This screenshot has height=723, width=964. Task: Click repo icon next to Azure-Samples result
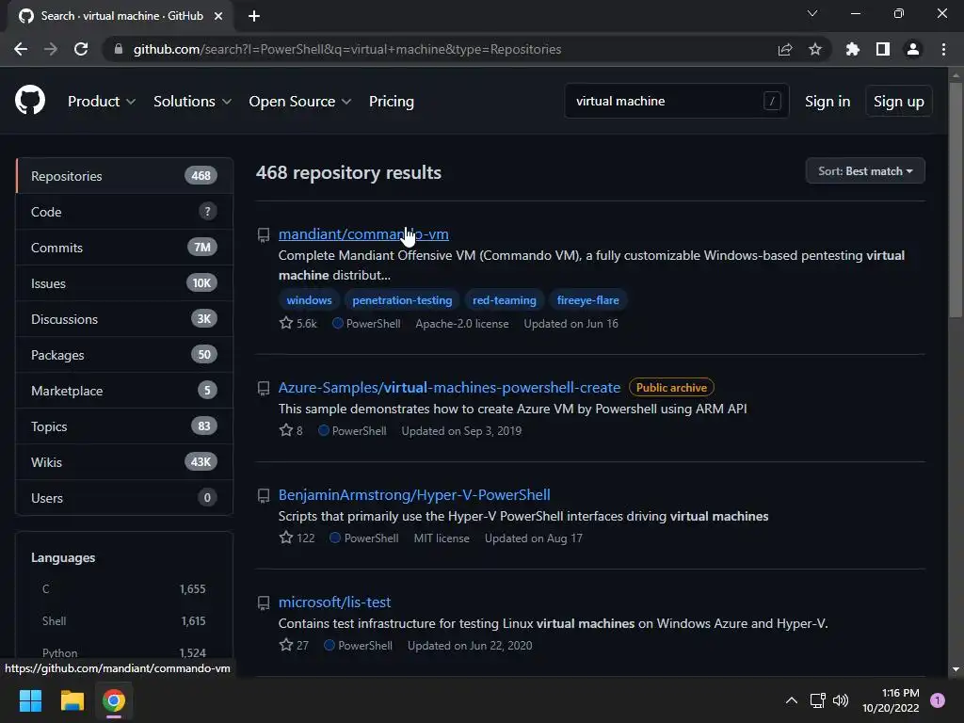tap(264, 388)
